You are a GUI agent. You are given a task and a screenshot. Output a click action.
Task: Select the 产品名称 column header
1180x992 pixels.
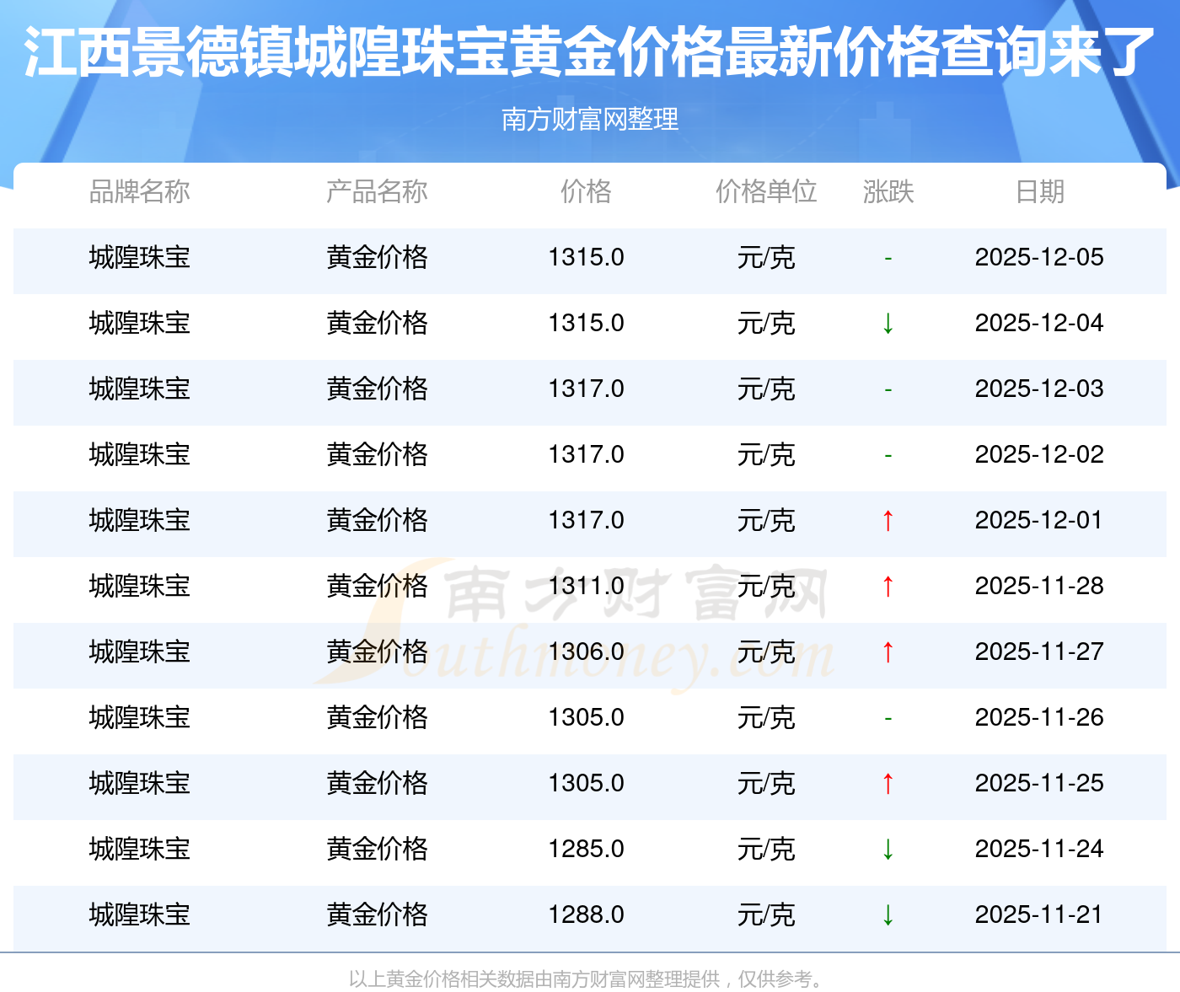tap(377, 192)
